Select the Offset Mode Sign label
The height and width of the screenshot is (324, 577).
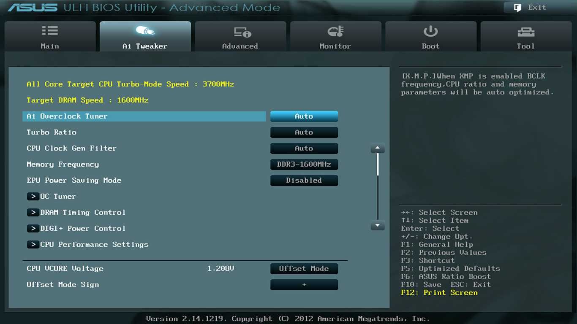coord(63,284)
